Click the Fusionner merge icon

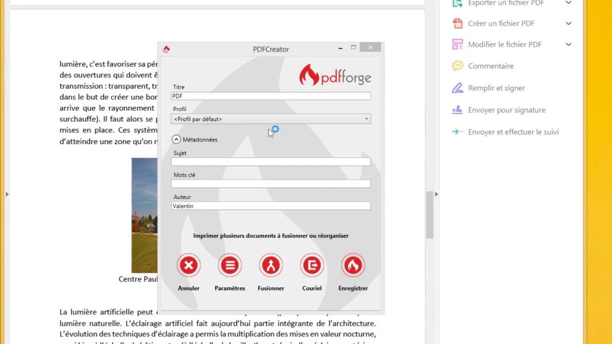point(271,265)
